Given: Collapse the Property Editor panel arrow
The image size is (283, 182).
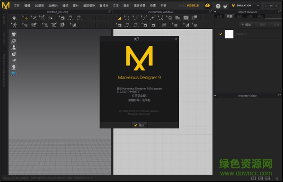Looking at the screenshot, I should [215, 95].
